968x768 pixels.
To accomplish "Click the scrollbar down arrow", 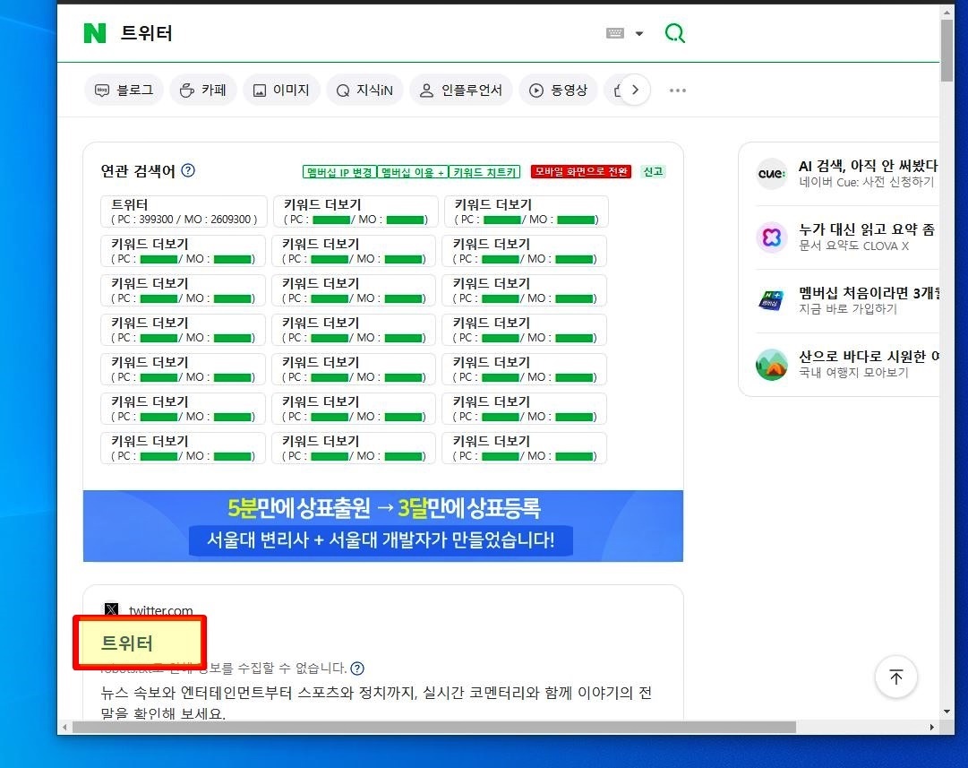I will (x=947, y=712).
